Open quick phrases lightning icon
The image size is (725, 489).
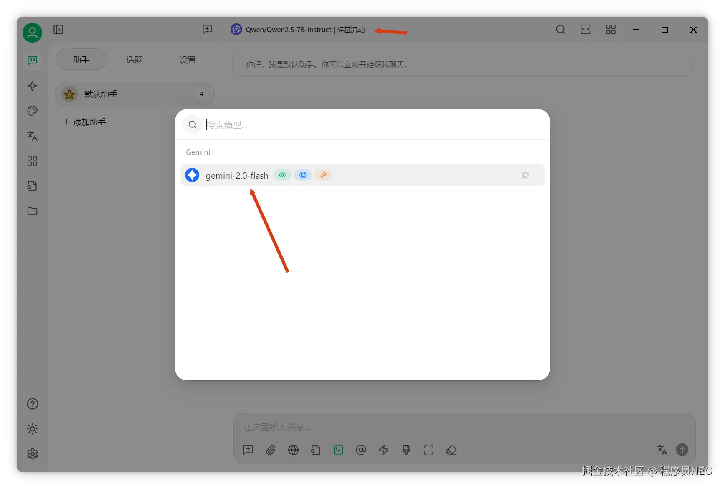click(383, 450)
